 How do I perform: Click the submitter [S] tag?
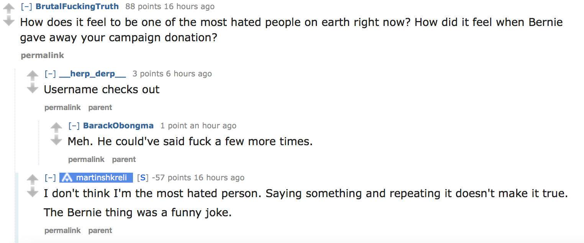click(143, 178)
